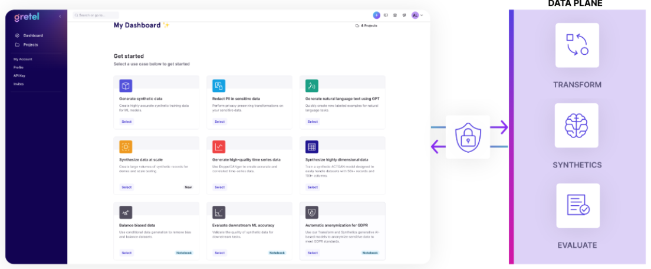Click the Dashboard compass icon in sidebar

17,36
